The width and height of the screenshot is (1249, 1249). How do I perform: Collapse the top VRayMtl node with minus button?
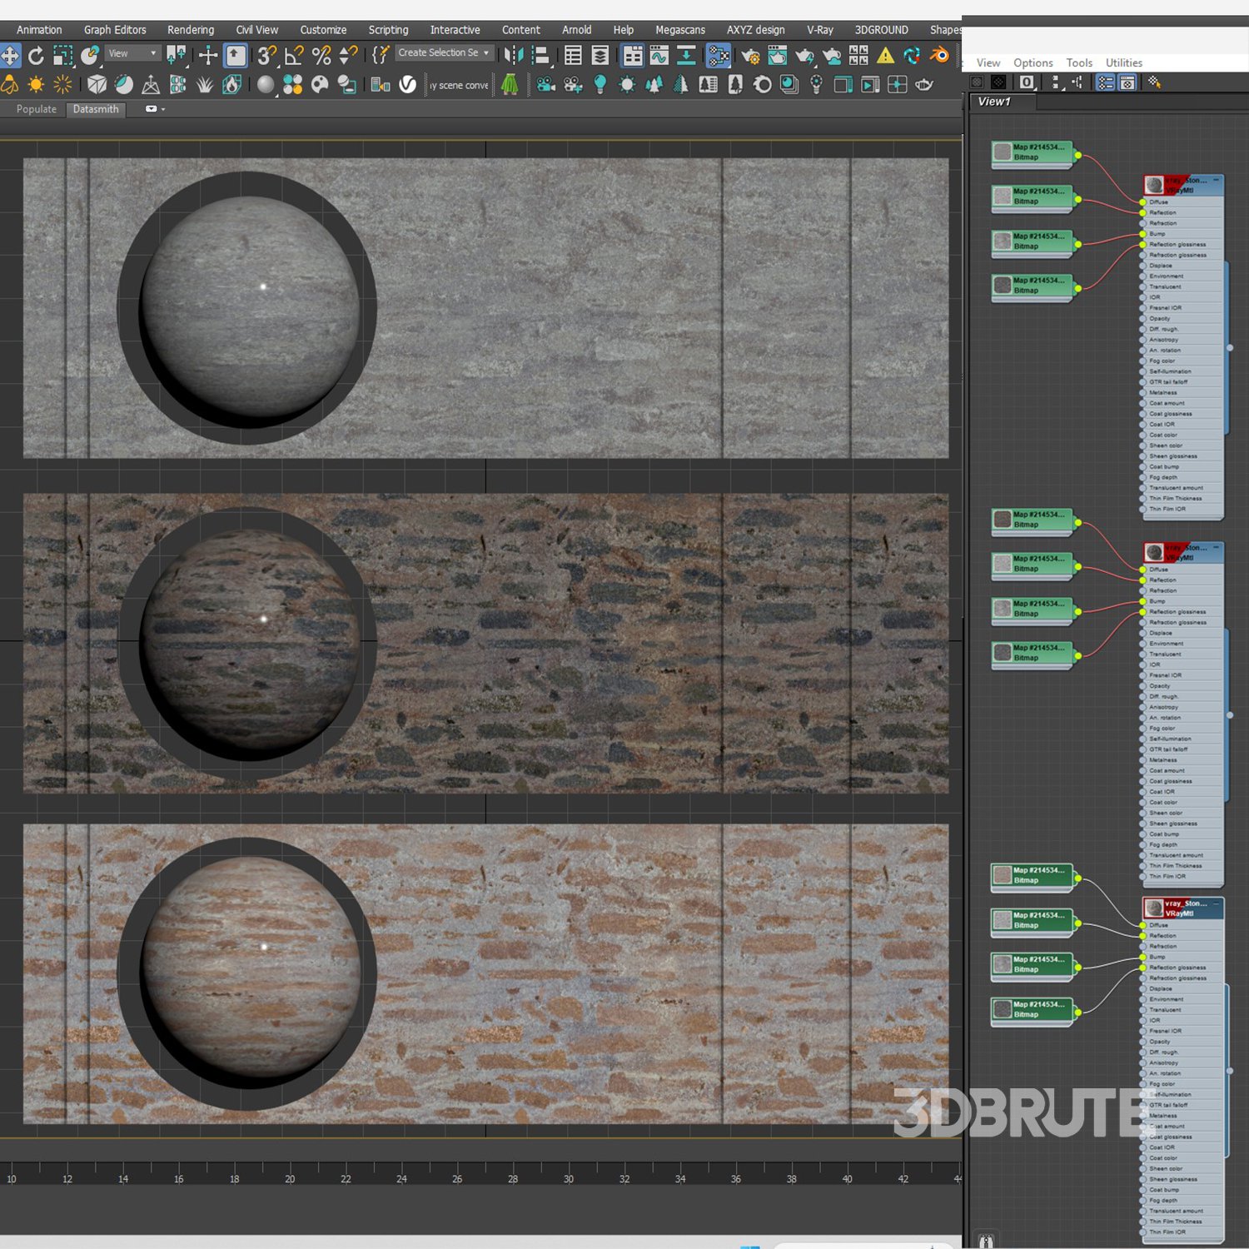tap(1216, 180)
